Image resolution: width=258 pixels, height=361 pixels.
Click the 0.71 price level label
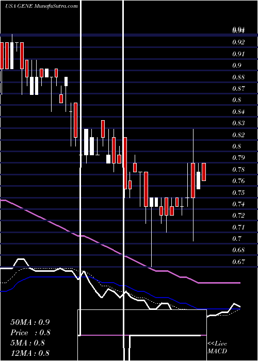(238, 227)
